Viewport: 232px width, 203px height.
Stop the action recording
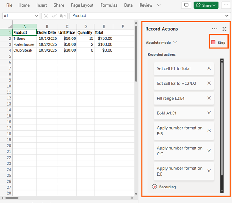[218, 42]
